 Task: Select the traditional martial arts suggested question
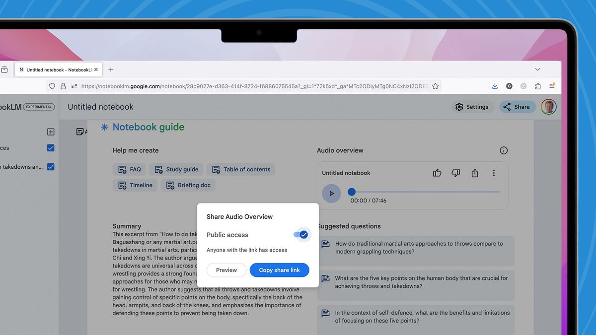(416, 251)
